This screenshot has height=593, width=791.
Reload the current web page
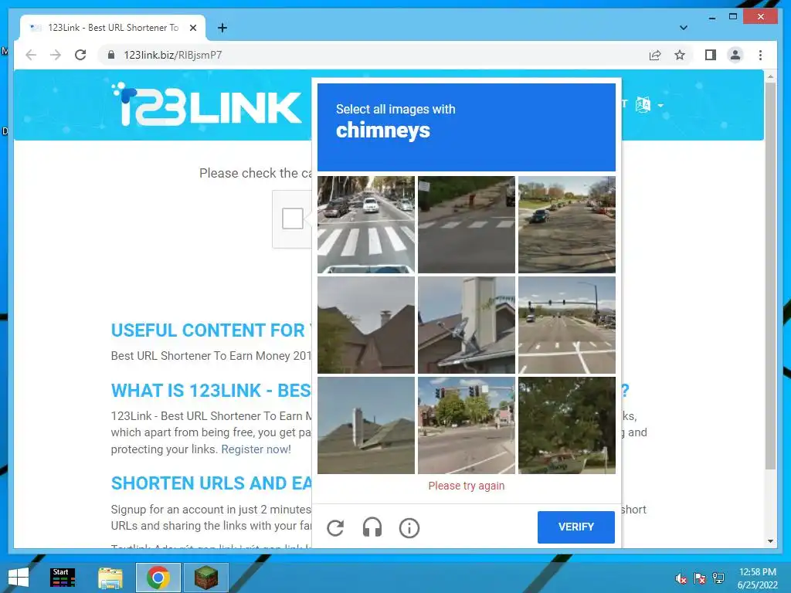pos(80,55)
